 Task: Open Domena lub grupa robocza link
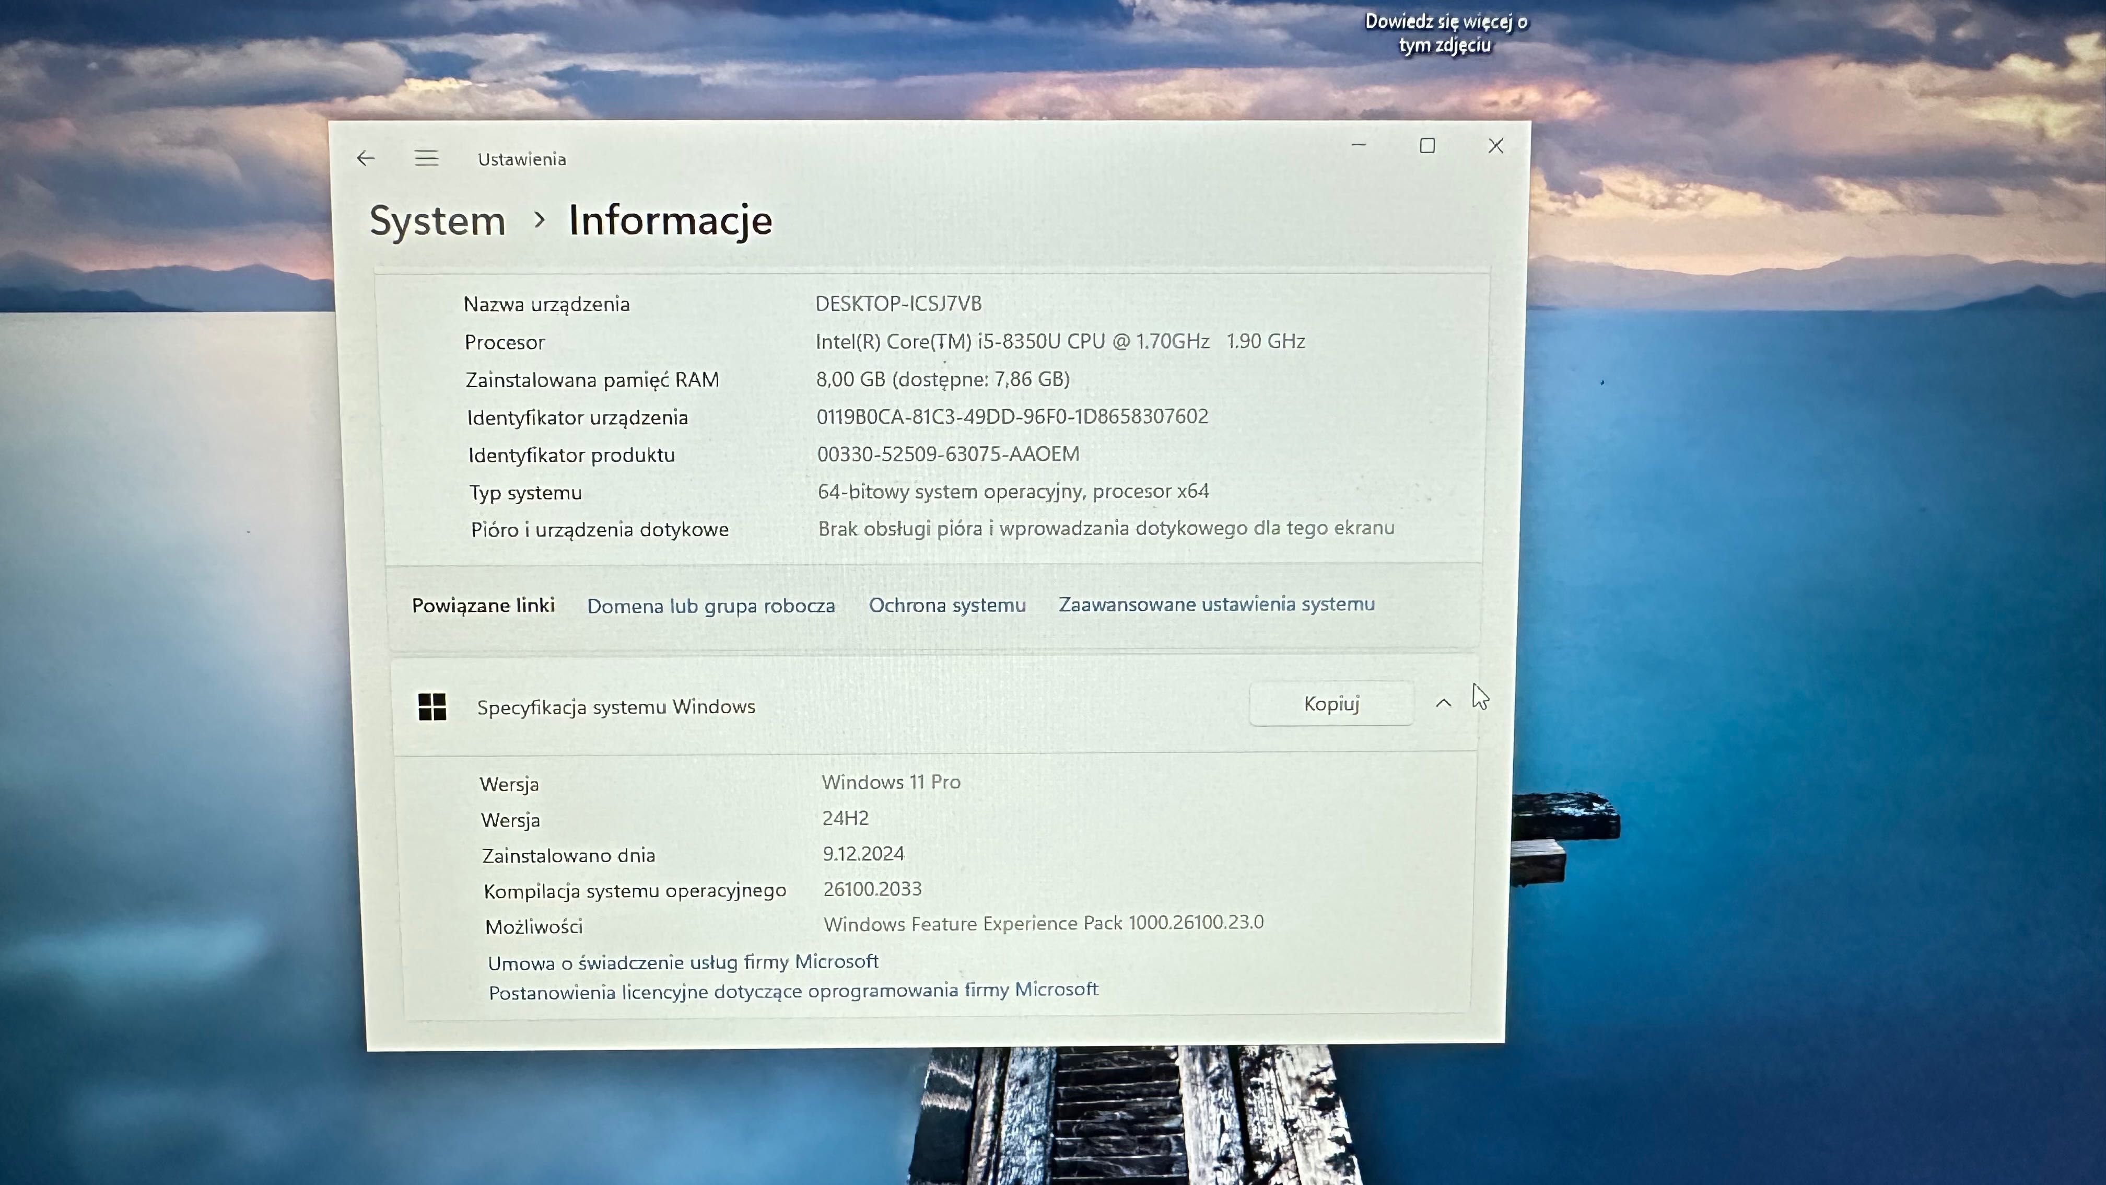pos(710,606)
